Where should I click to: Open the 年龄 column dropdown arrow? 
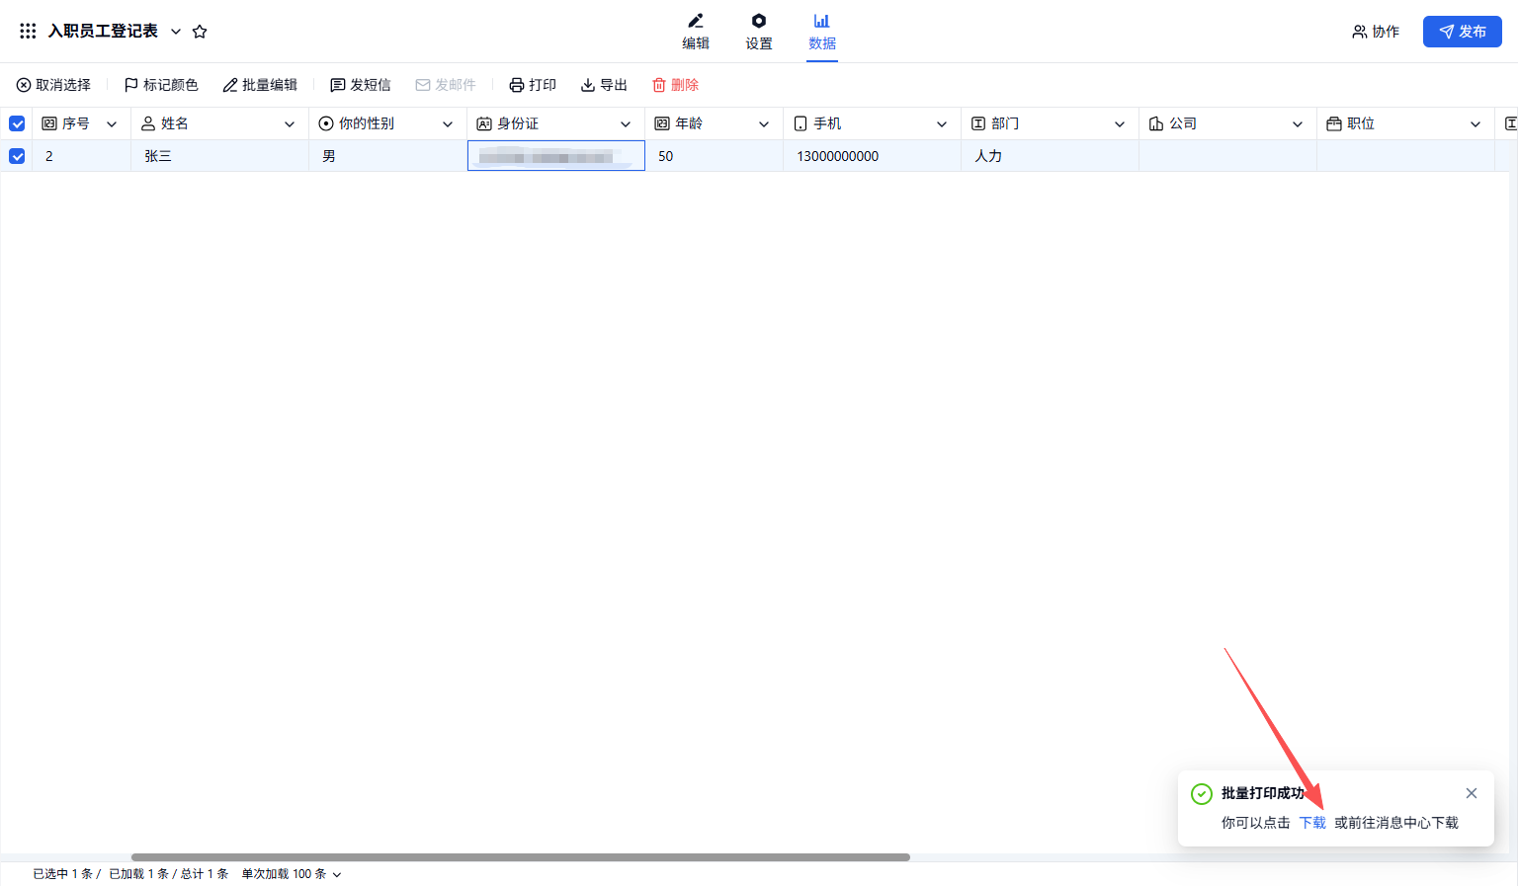pyautogui.click(x=764, y=124)
